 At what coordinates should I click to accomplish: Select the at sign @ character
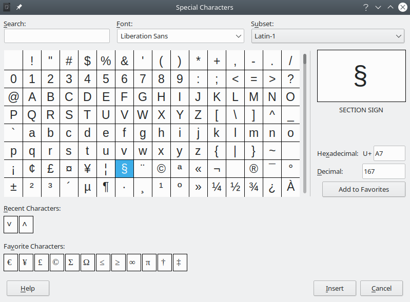tap(13, 97)
